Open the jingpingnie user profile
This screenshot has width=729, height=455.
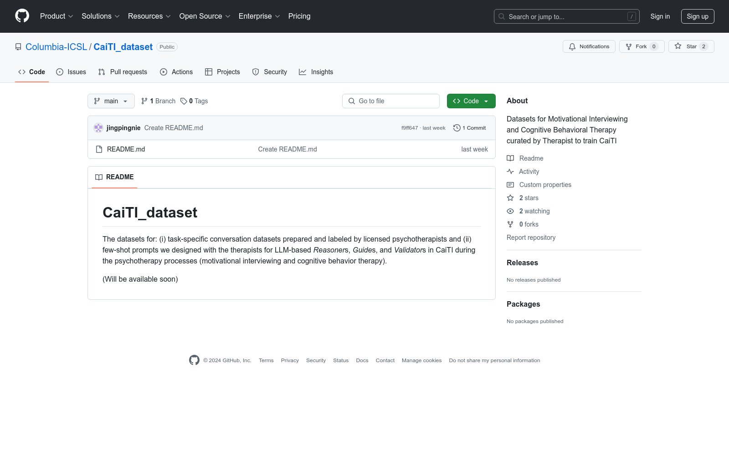(123, 128)
